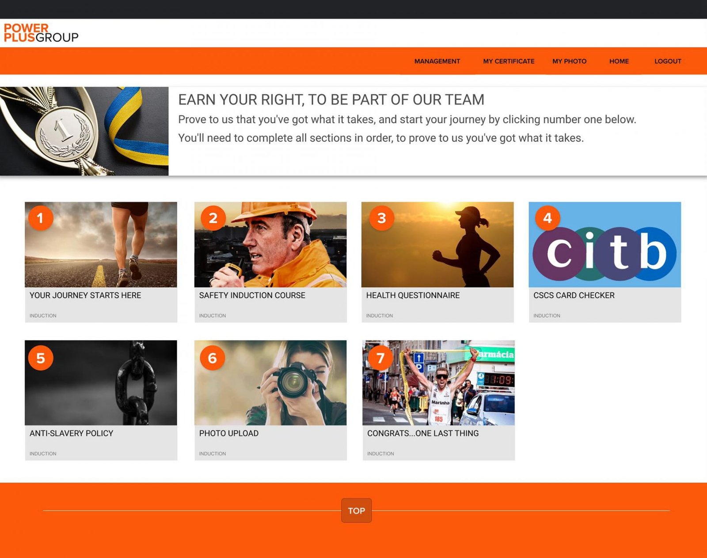Viewport: 707px width, 558px height.
Task: Go to My Photo page
Action: [x=569, y=61]
